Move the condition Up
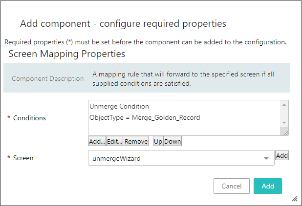Screen dimensions: 302x206 (x=158, y=141)
